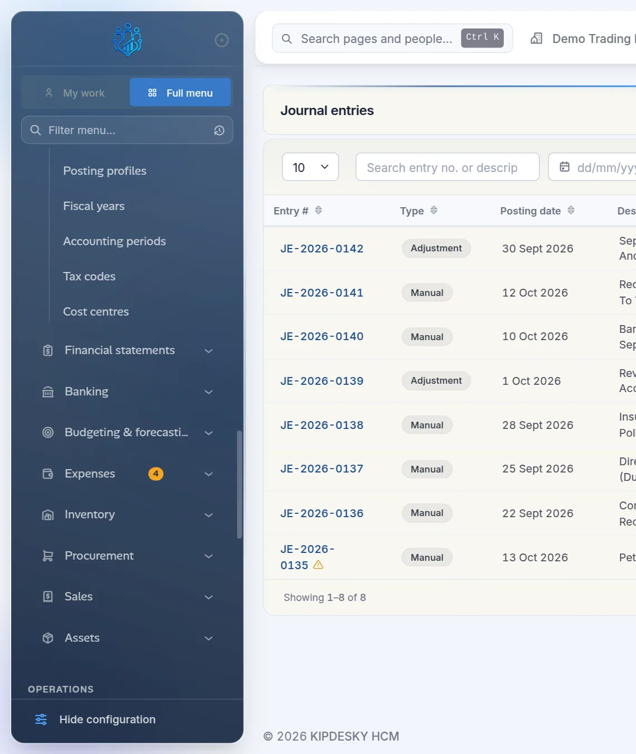Switch to the My work tab

[x=75, y=93]
